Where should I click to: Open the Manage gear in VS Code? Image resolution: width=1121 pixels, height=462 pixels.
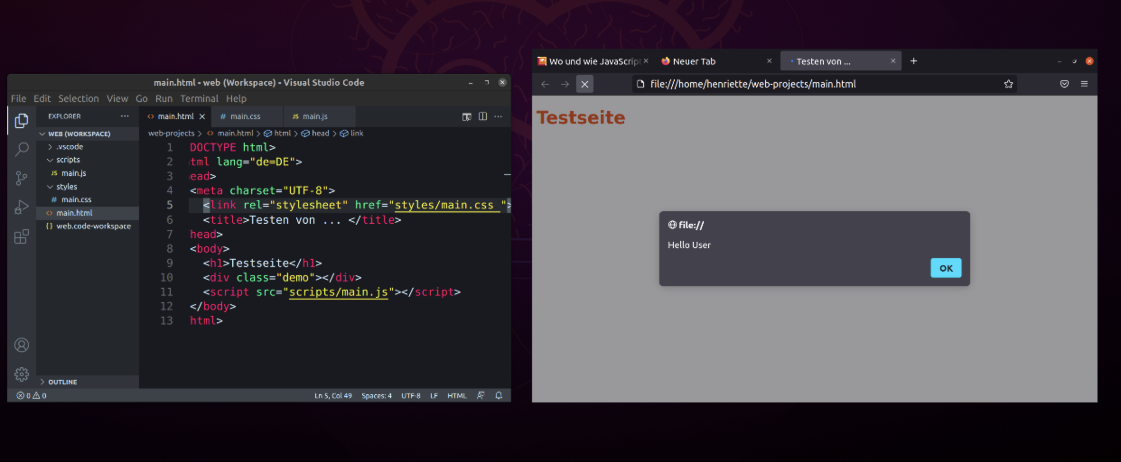(21, 374)
